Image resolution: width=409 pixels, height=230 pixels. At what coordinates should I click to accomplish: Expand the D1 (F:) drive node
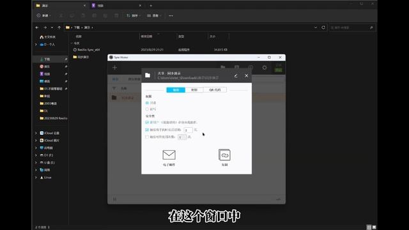[36, 155]
